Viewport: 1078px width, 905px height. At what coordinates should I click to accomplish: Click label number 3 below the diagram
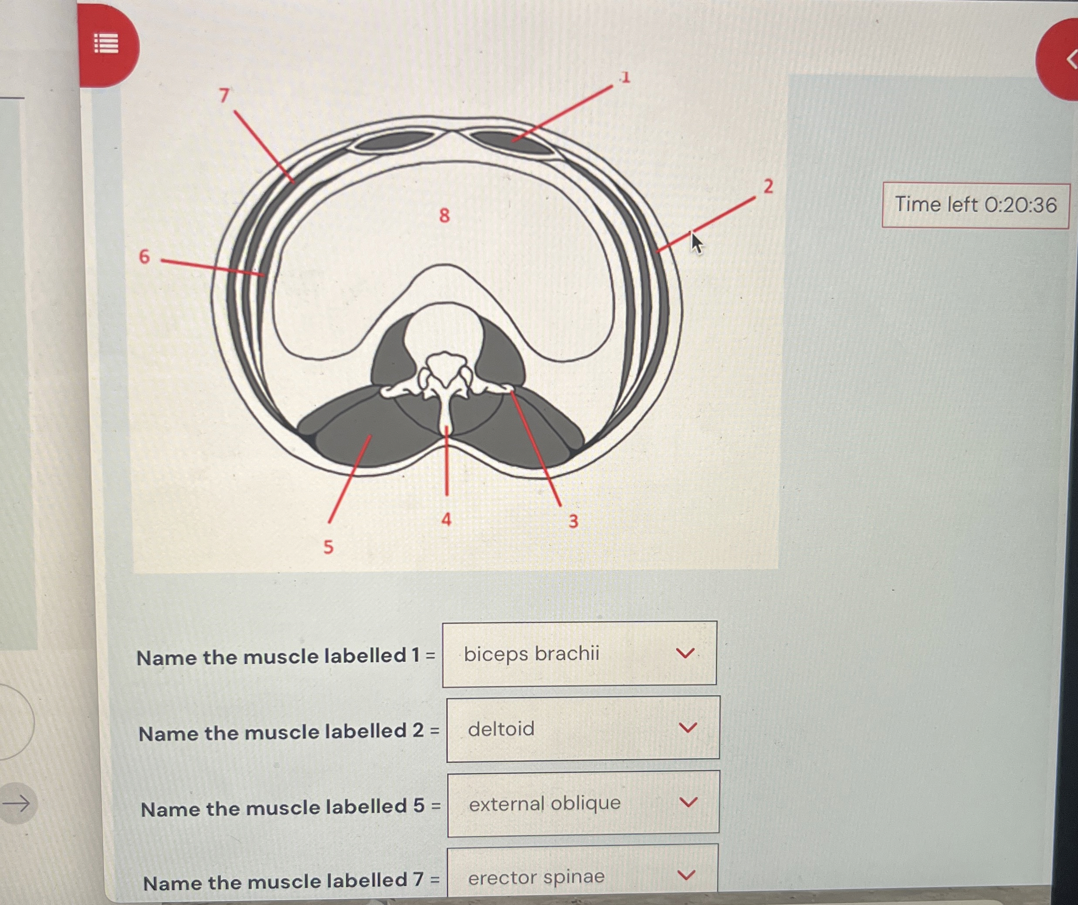click(573, 521)
